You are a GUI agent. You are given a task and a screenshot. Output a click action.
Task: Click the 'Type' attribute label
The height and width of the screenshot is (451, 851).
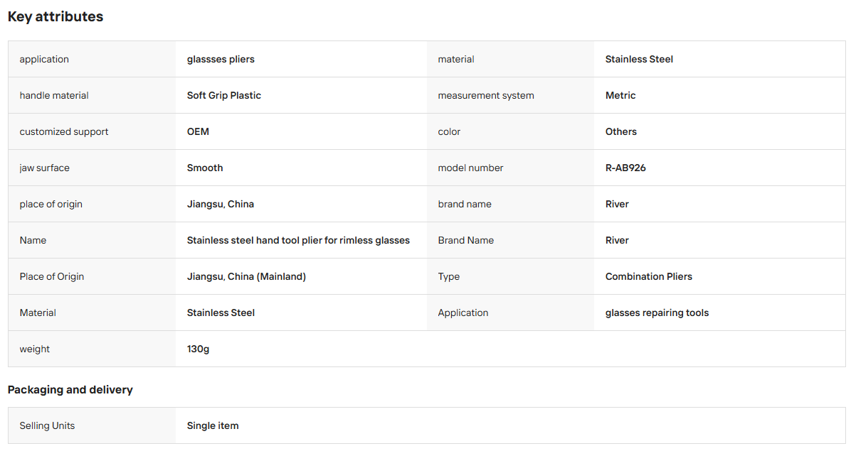coord(449,277)
